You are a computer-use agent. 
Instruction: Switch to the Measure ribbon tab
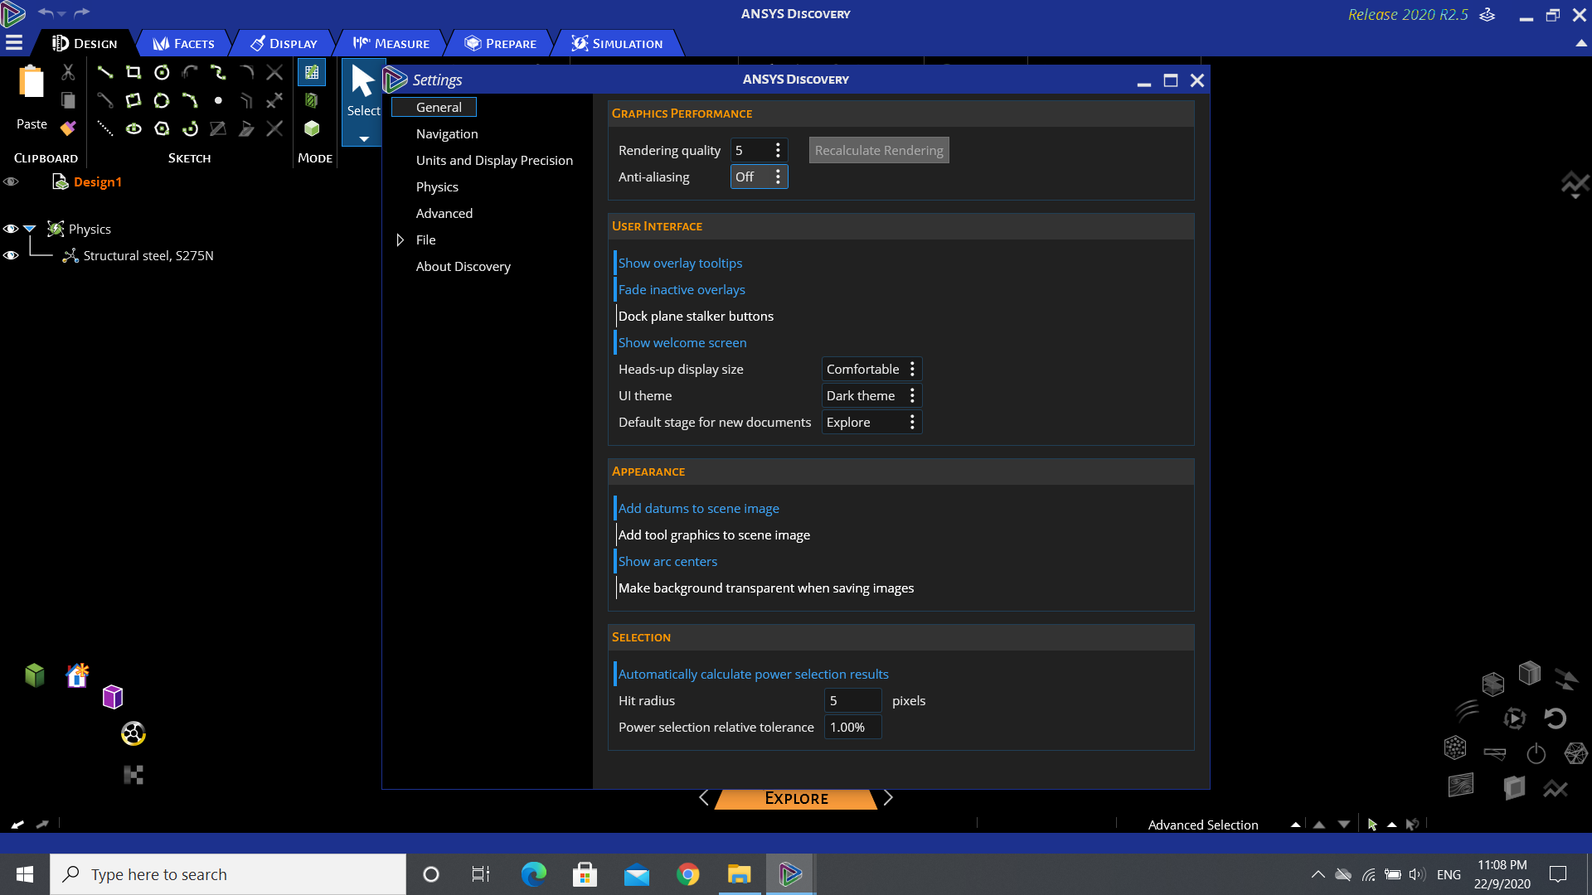tap(391, 43)
